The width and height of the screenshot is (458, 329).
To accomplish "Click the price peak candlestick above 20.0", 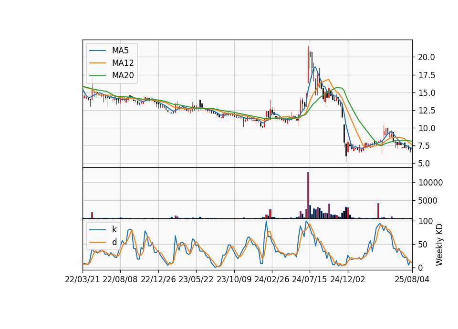I will [308, 64].
